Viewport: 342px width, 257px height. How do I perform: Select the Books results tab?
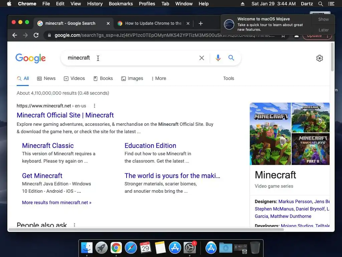103,78
